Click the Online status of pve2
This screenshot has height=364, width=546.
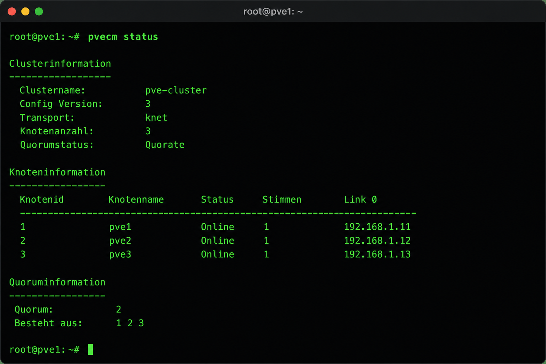pyautogui.click(x=218, y=241)
